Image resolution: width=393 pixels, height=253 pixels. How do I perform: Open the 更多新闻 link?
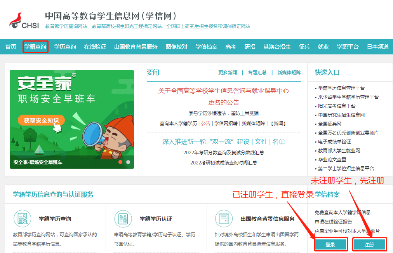point(228,73)
